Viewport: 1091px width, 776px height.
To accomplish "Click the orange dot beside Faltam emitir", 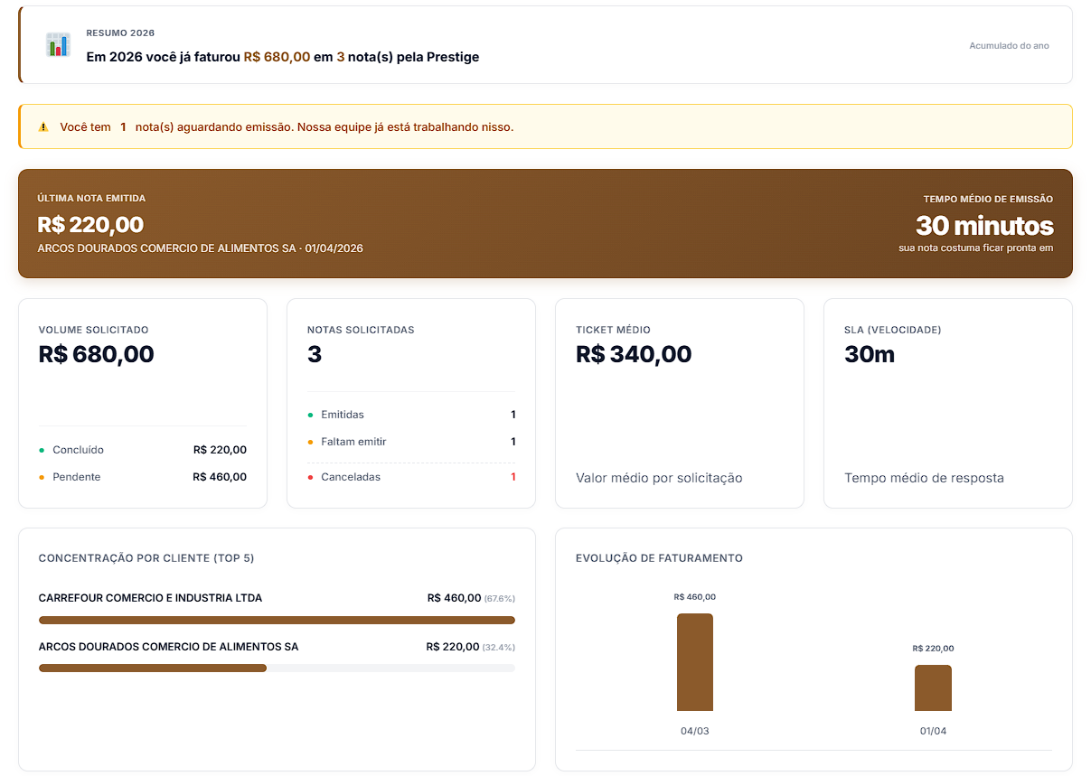I will click(310, 442).
